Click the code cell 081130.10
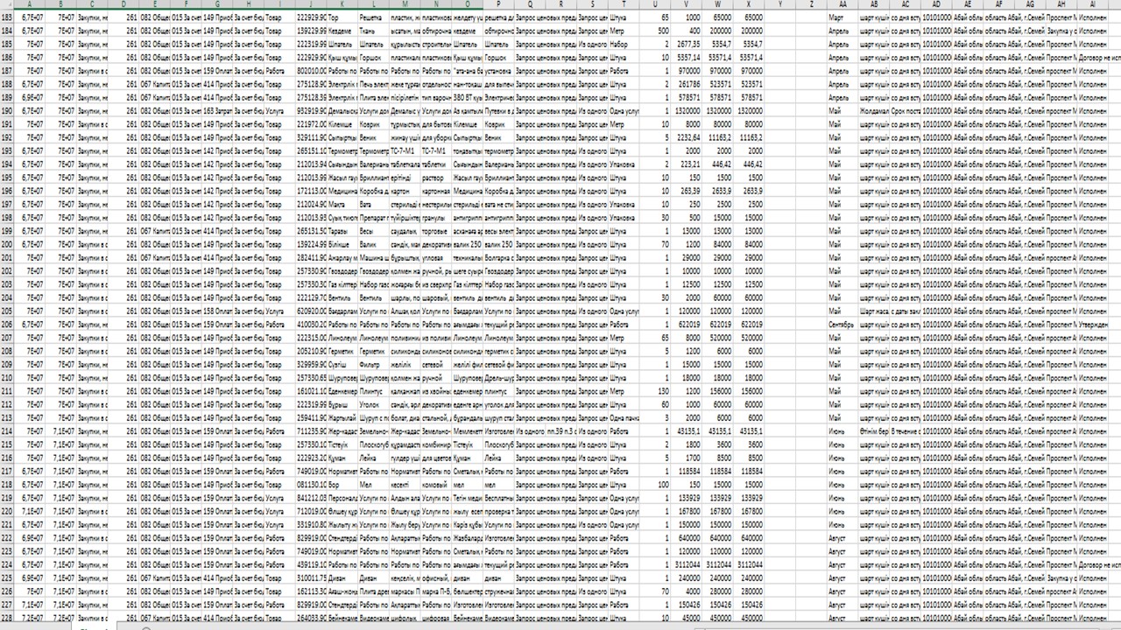The height and width of the screenshot is (630, 1121). pyautogui.click(x=312, y=484)
